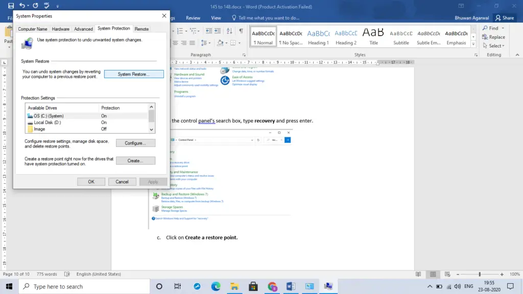Click the System Restore button

134,74
